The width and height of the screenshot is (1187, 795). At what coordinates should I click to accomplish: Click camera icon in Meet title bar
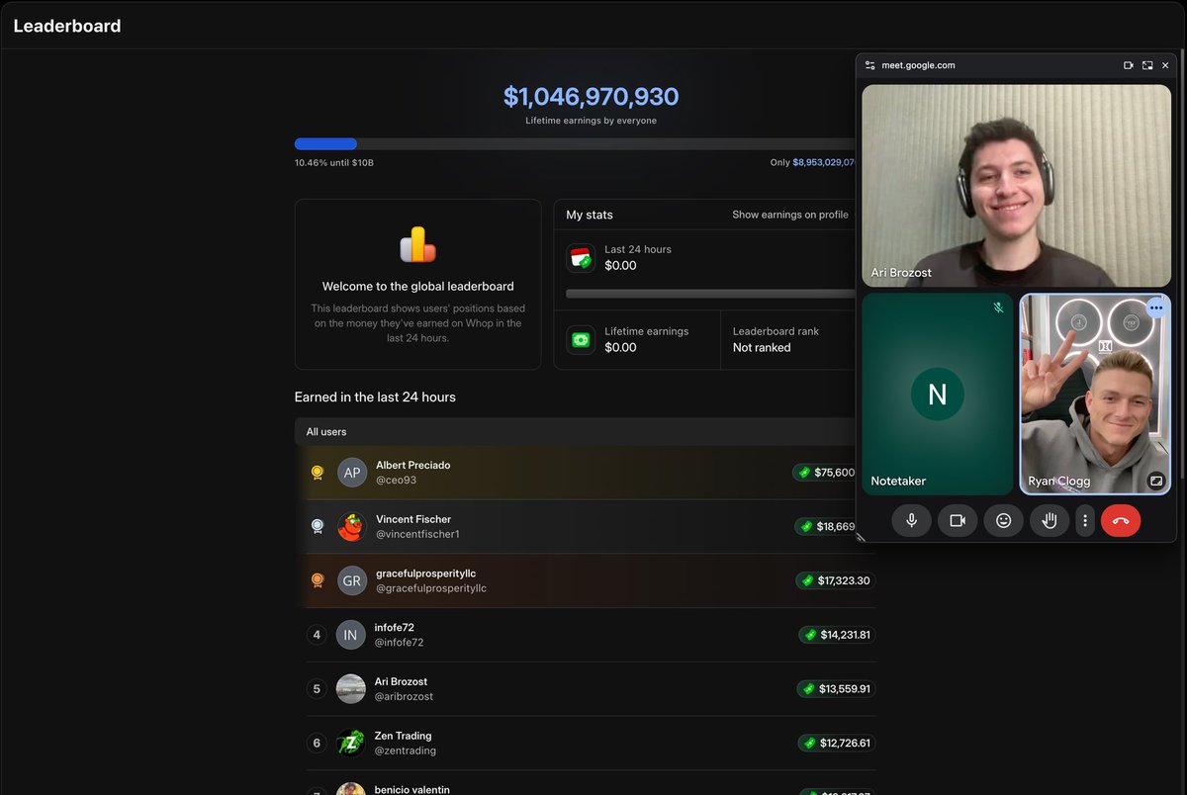tap(1129, 65)
